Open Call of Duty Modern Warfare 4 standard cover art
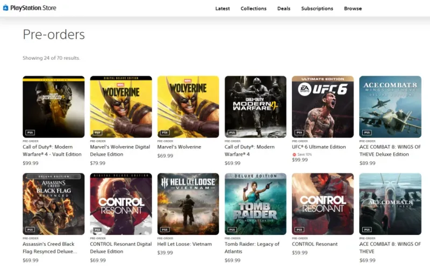Viewport: 430px width, 266px height. click(256, 107)
